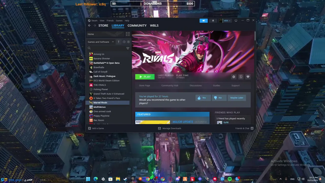This screenshot has height=183, width=325.
Task: Open advanced filter options in library search
Action: [x=128, y=48]
